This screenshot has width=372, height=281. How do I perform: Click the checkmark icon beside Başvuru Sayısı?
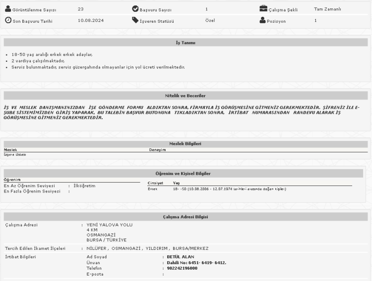(x=135, y=9)
